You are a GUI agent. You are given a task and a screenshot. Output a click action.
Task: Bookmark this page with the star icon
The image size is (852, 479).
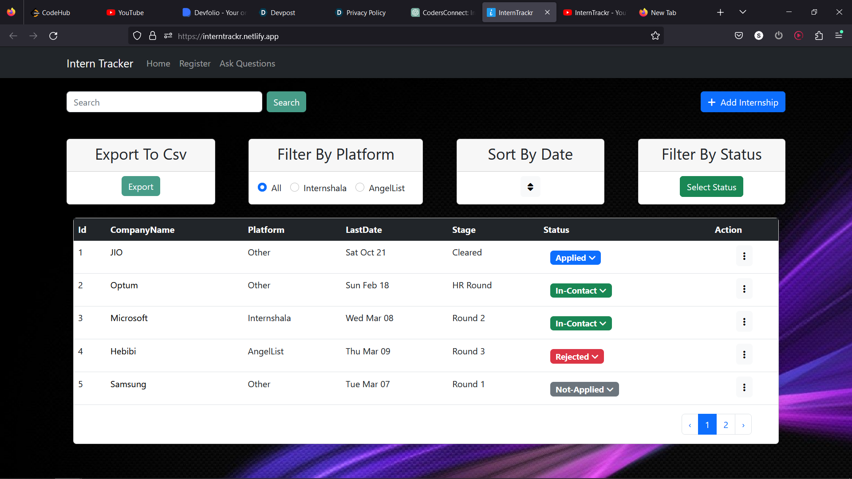click(x=655, y=36)
